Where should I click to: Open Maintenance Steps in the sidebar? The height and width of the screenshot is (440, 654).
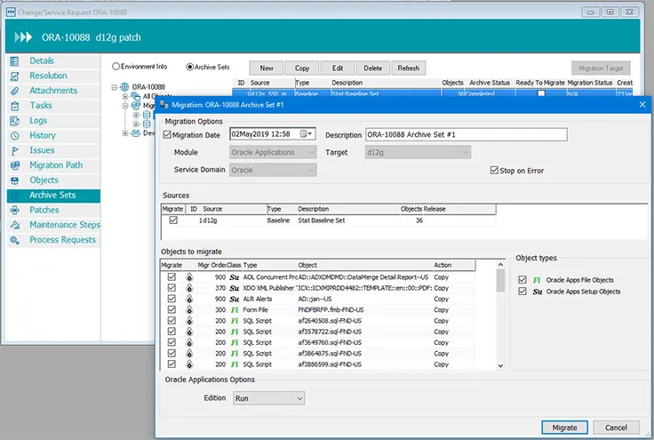[x=64, y=225]
